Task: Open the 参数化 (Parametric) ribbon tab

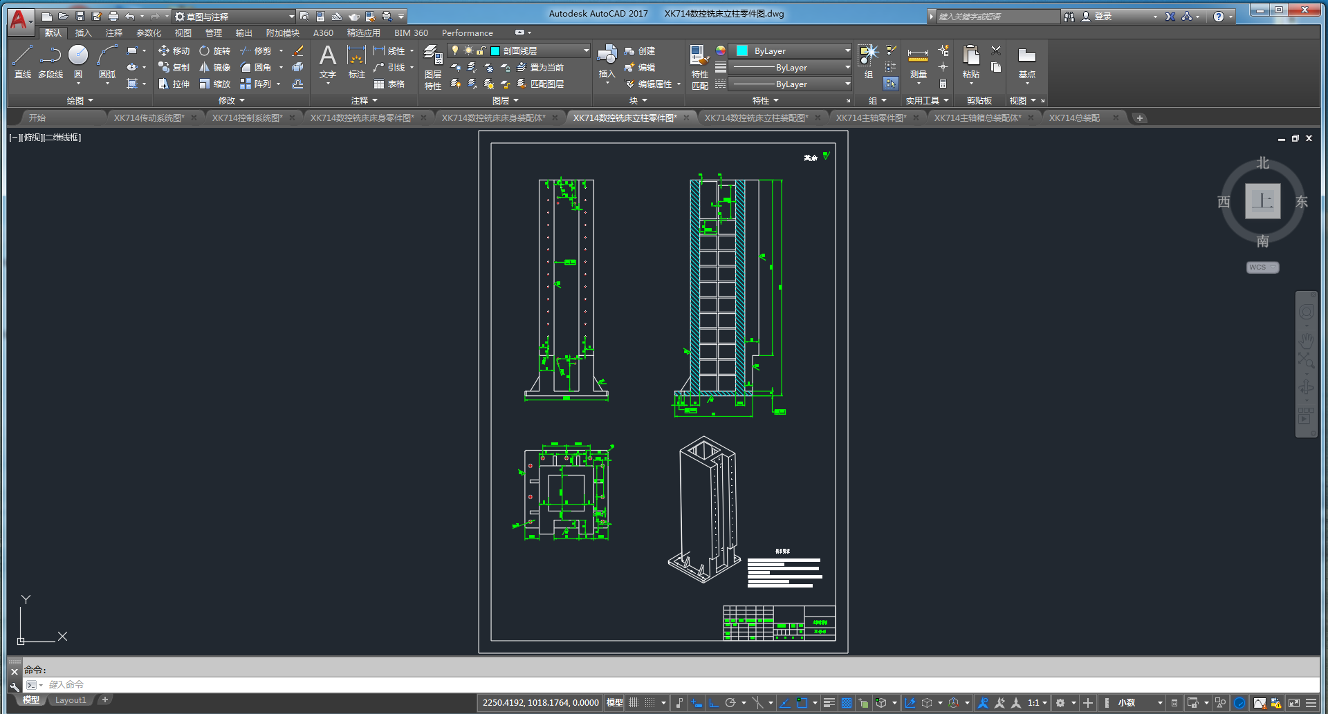Action: [x=149, y=32]
